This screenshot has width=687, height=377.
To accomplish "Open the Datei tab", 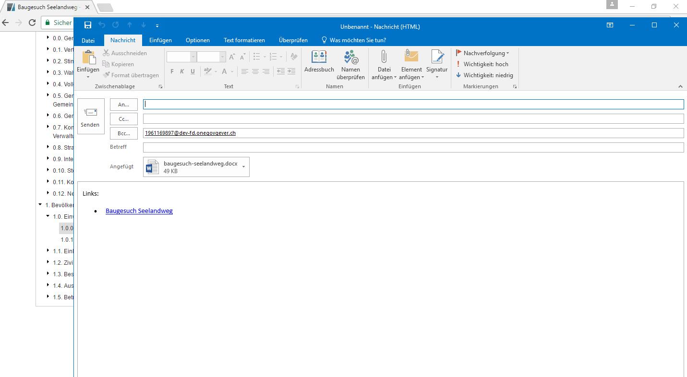I will (88, 40).
